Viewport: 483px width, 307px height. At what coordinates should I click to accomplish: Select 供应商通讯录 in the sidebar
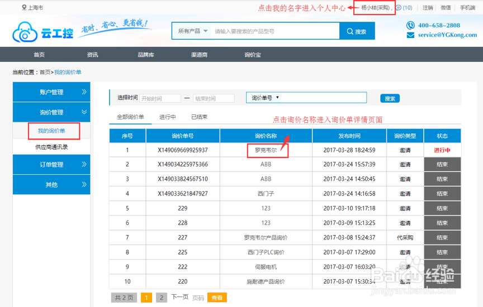(51, 147)
